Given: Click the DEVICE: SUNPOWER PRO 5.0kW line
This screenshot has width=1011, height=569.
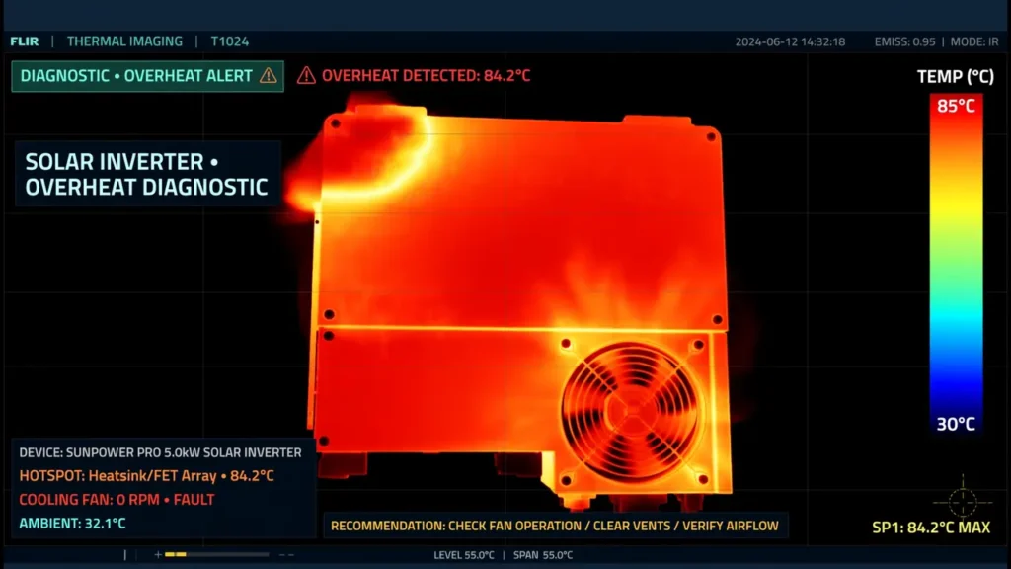Looking at the screenshot, I should pyautogui.click(x=161, y=452).
